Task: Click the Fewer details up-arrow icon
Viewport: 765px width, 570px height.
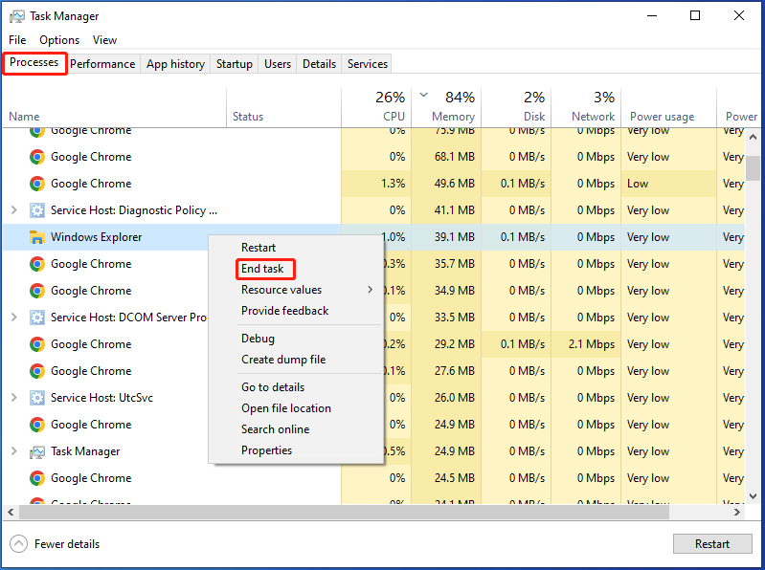Action: [18, 543]
